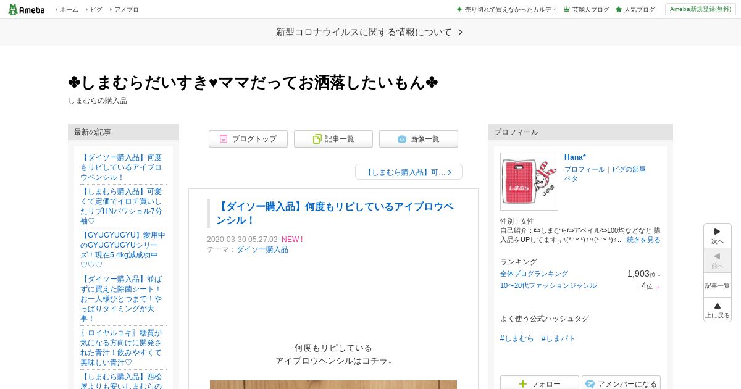Image resolution: width=741 pixels, height=389 pixels.
Task: Click the chevron on the corona info banner
Action: pyautogui.click(x=460, y=32)
